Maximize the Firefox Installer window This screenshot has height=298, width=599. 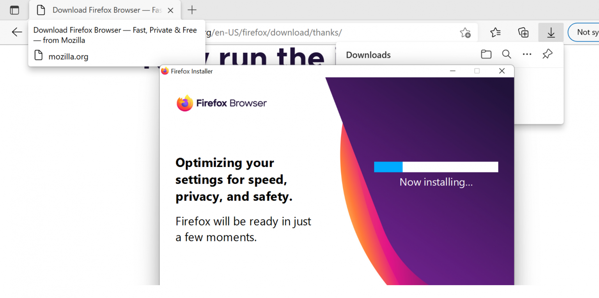point(477,71)
